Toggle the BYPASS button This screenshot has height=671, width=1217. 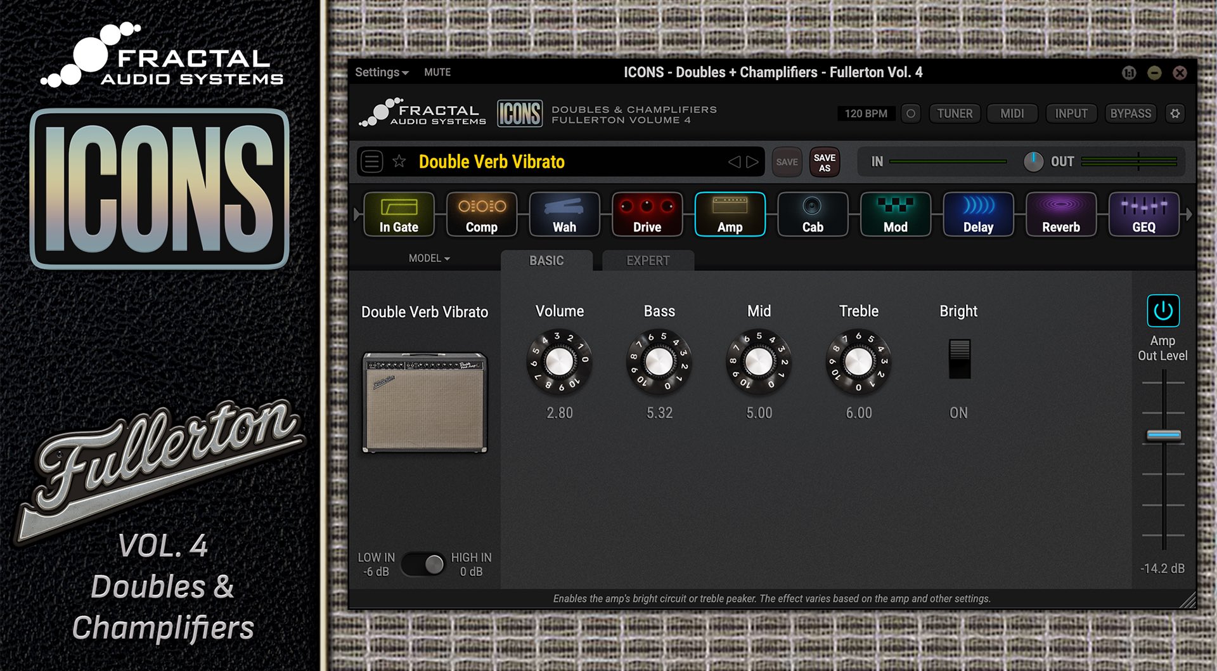click(x=1131, y=114)
